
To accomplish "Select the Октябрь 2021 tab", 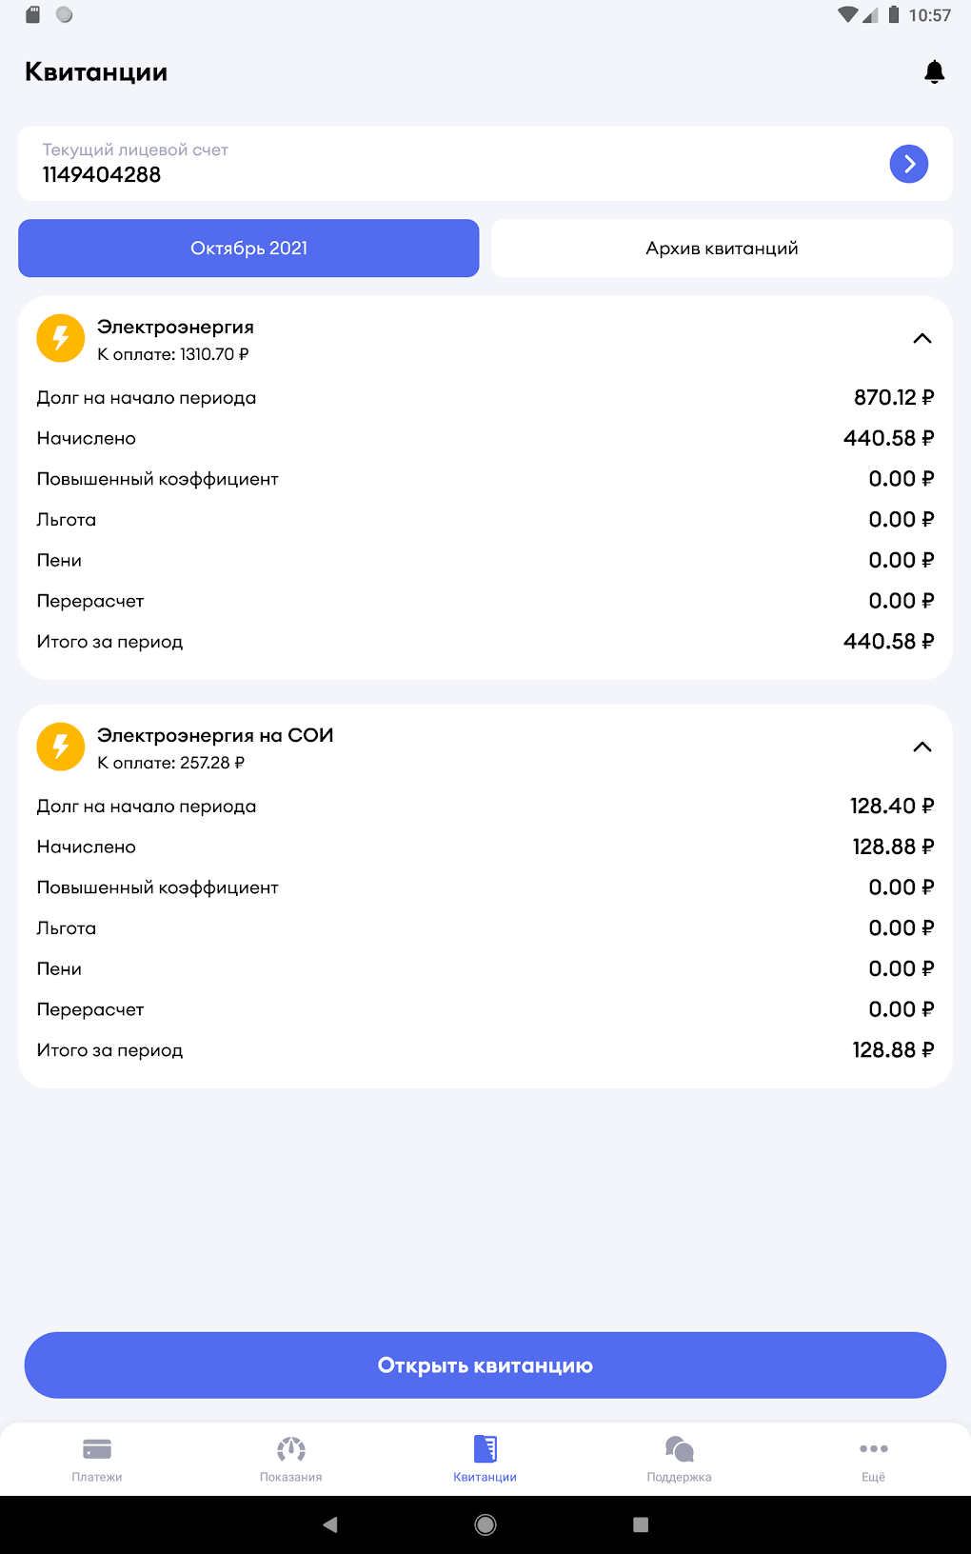I will click(248, 249).
